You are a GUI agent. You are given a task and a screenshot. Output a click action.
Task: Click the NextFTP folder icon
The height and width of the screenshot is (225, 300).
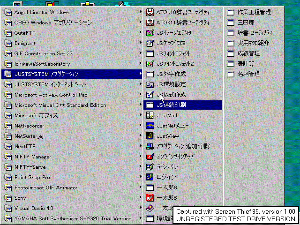8,146
